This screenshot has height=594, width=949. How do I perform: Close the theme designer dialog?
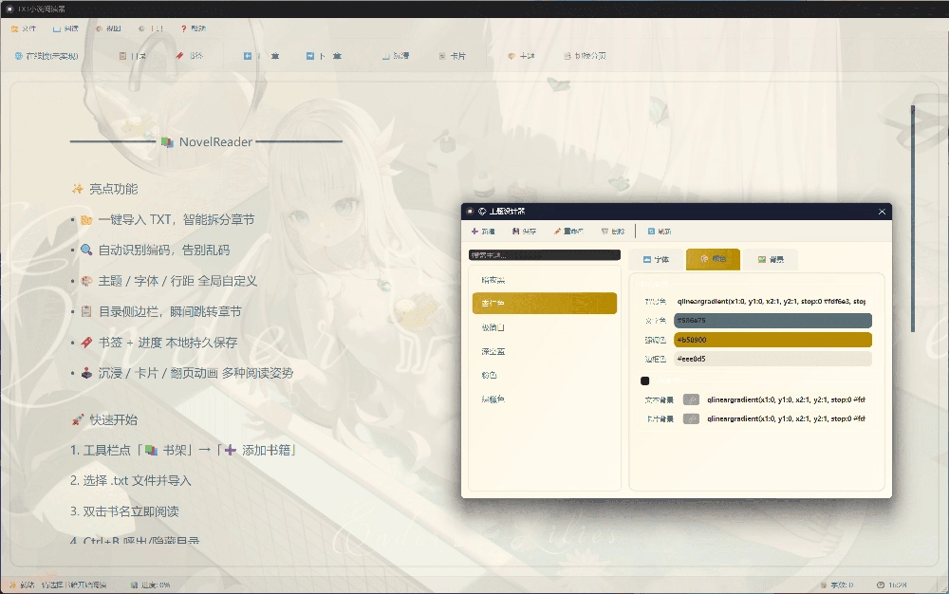[882, 211]
